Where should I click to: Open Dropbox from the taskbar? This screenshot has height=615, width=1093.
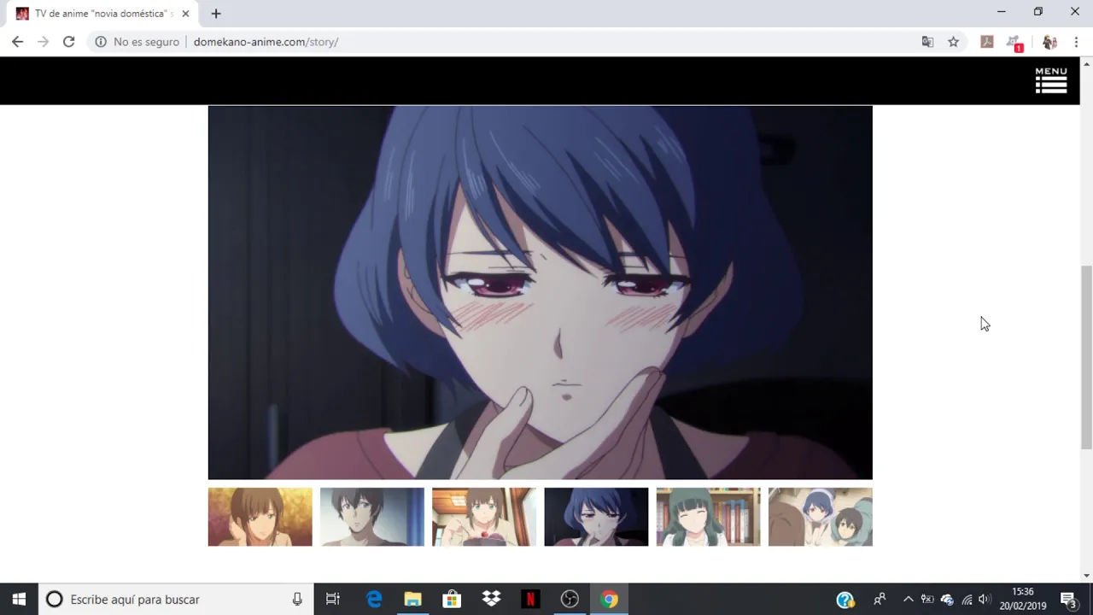pos(491,599)
